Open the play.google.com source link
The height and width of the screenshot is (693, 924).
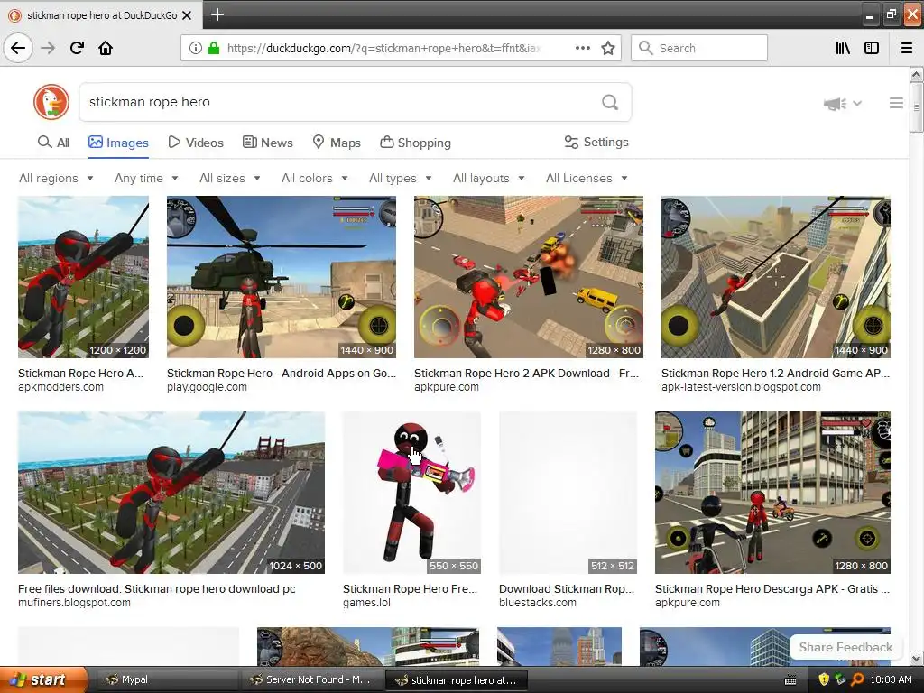(x=207, y=387)
